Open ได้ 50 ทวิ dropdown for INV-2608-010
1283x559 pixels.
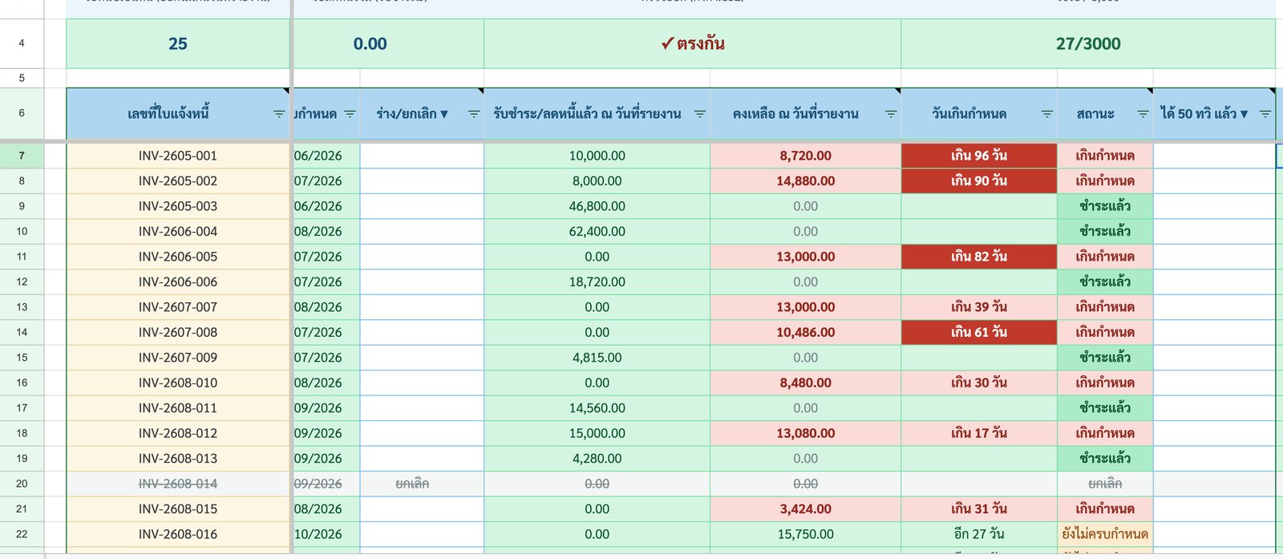pos(1214,383)
